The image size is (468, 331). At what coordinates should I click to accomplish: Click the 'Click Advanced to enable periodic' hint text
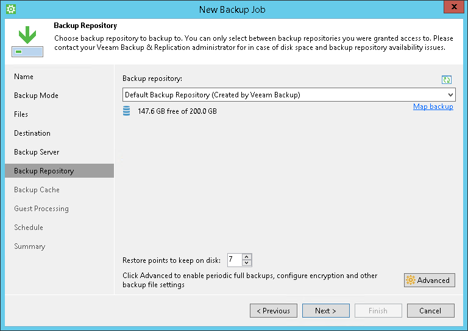click(x=250, y=280)
